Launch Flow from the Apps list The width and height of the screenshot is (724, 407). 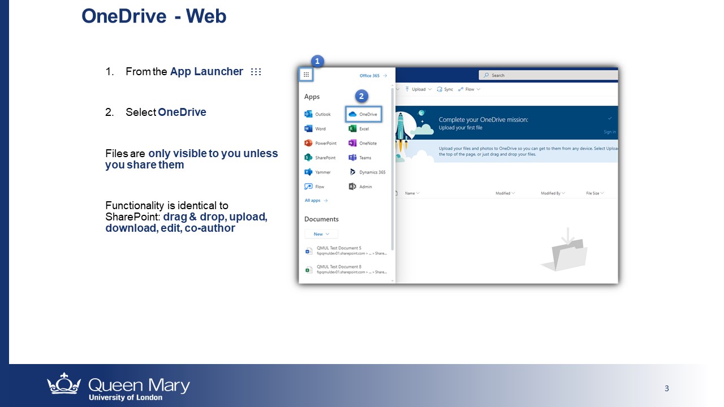click(x=314, y=187)
